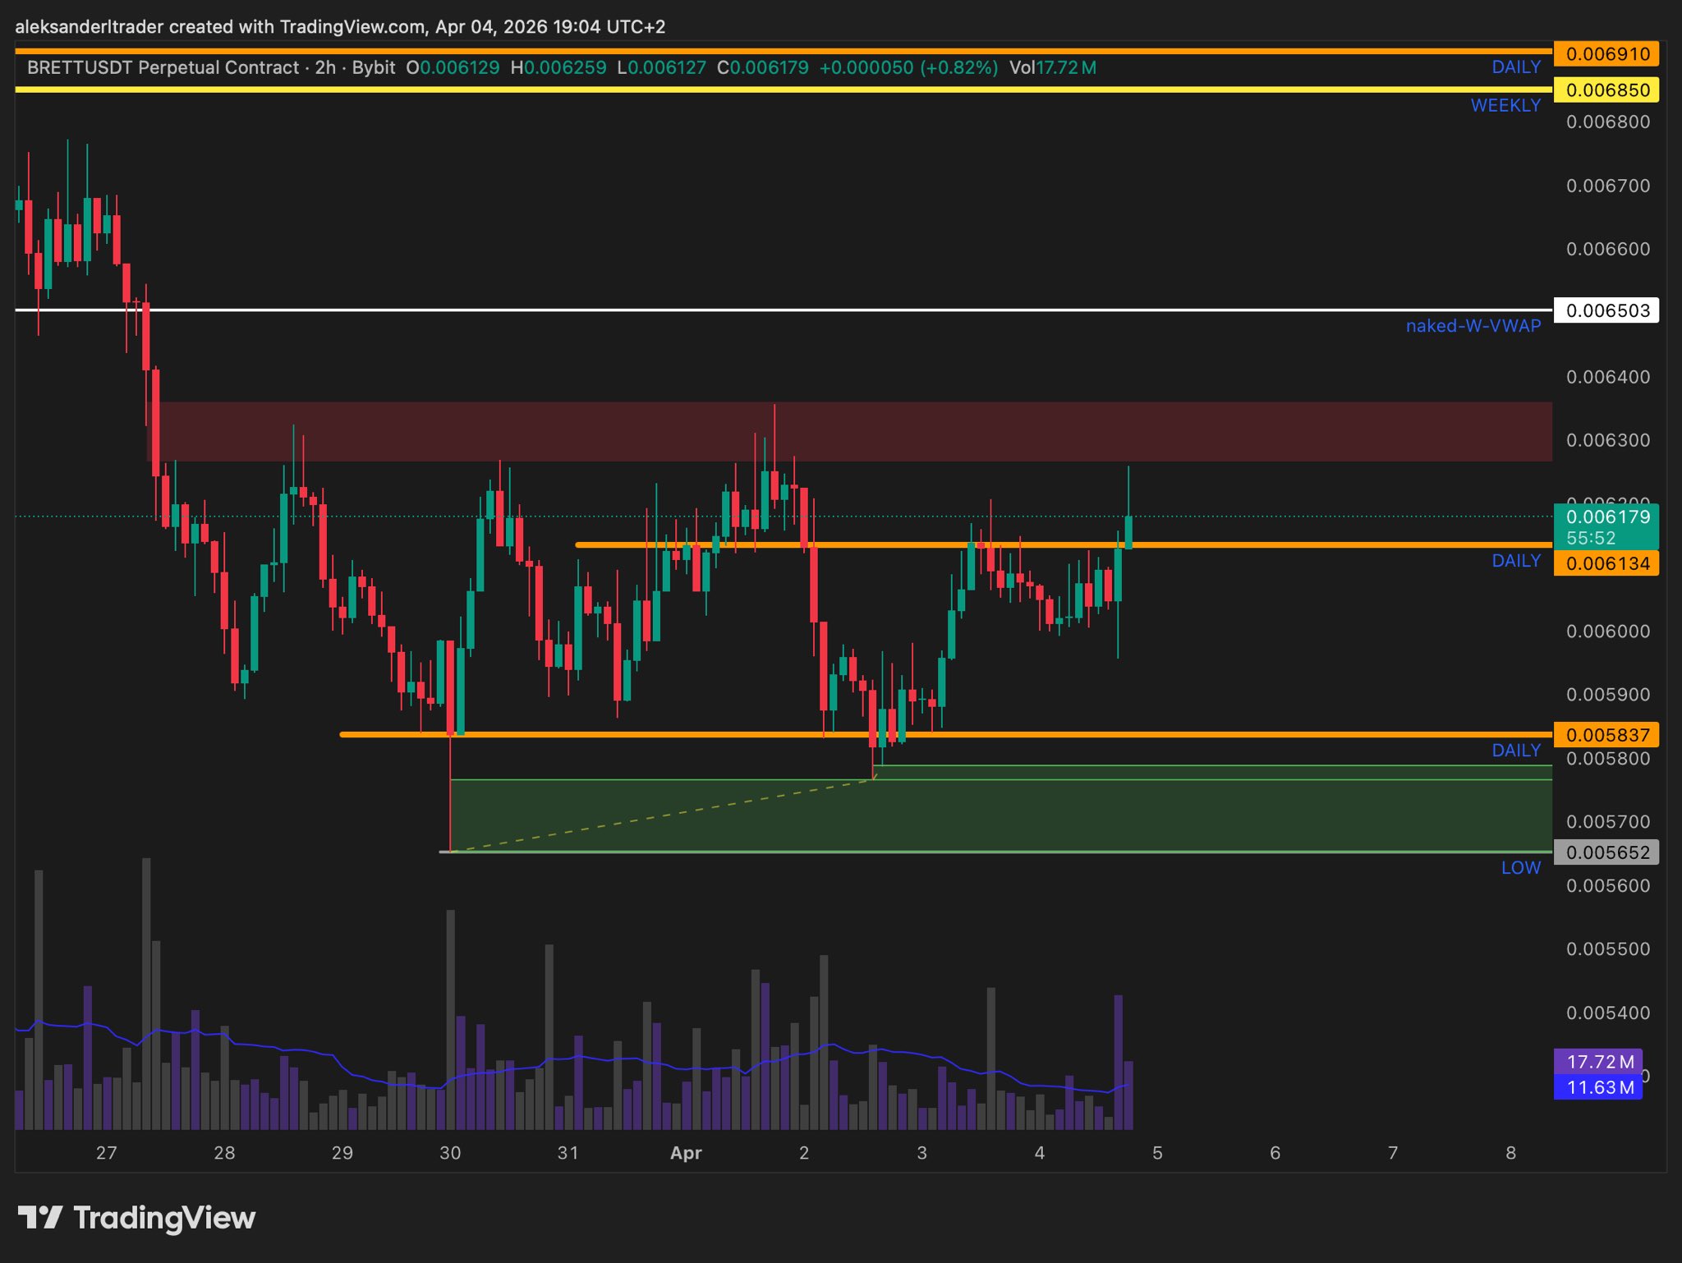Click the BRETTUSDT Perpetual Contract symbol title
1682x1263 pixels.
[x=163, y=67]
